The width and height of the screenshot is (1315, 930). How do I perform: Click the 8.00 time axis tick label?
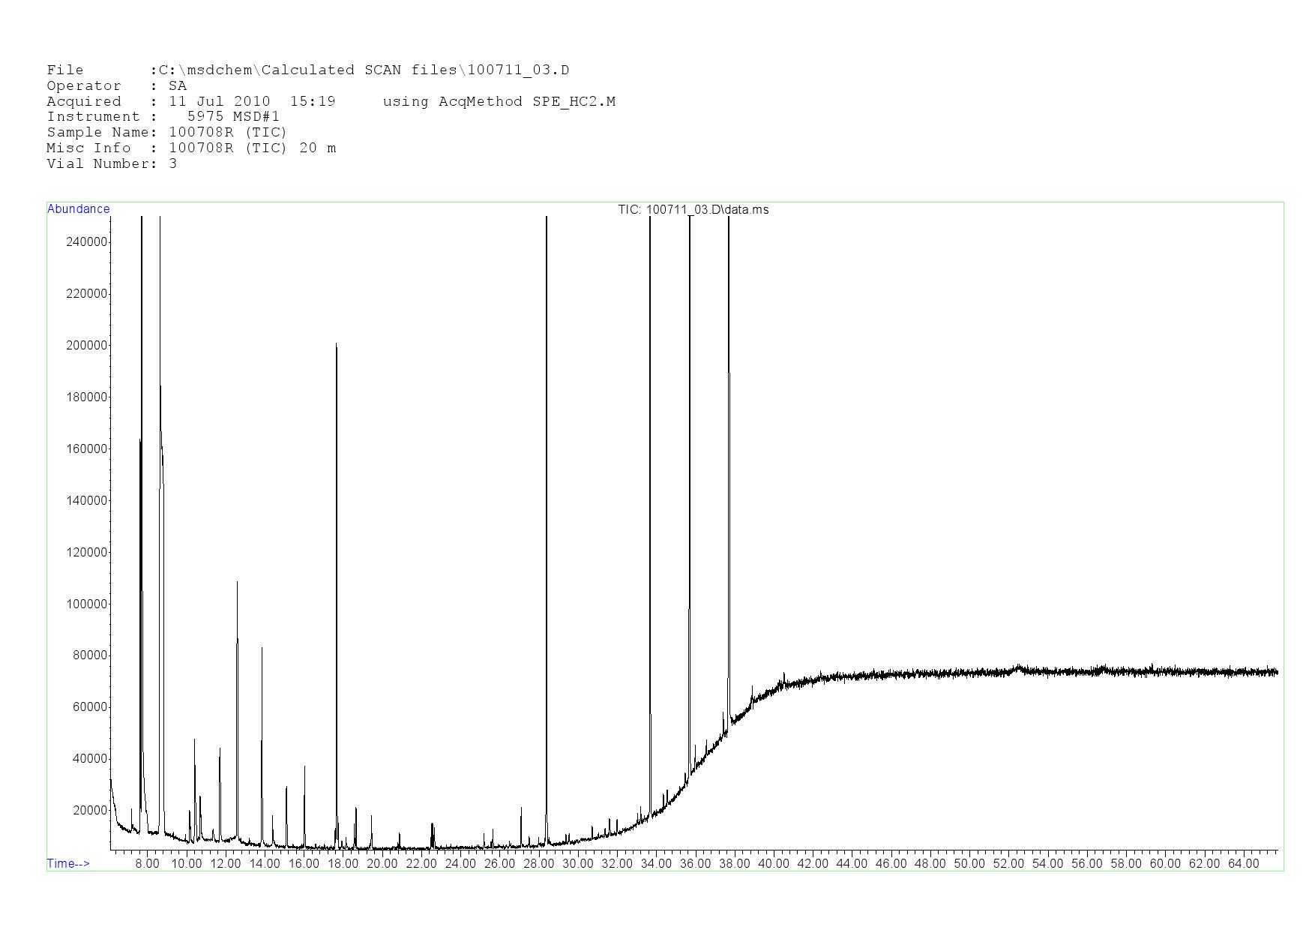tap(147, 864)
